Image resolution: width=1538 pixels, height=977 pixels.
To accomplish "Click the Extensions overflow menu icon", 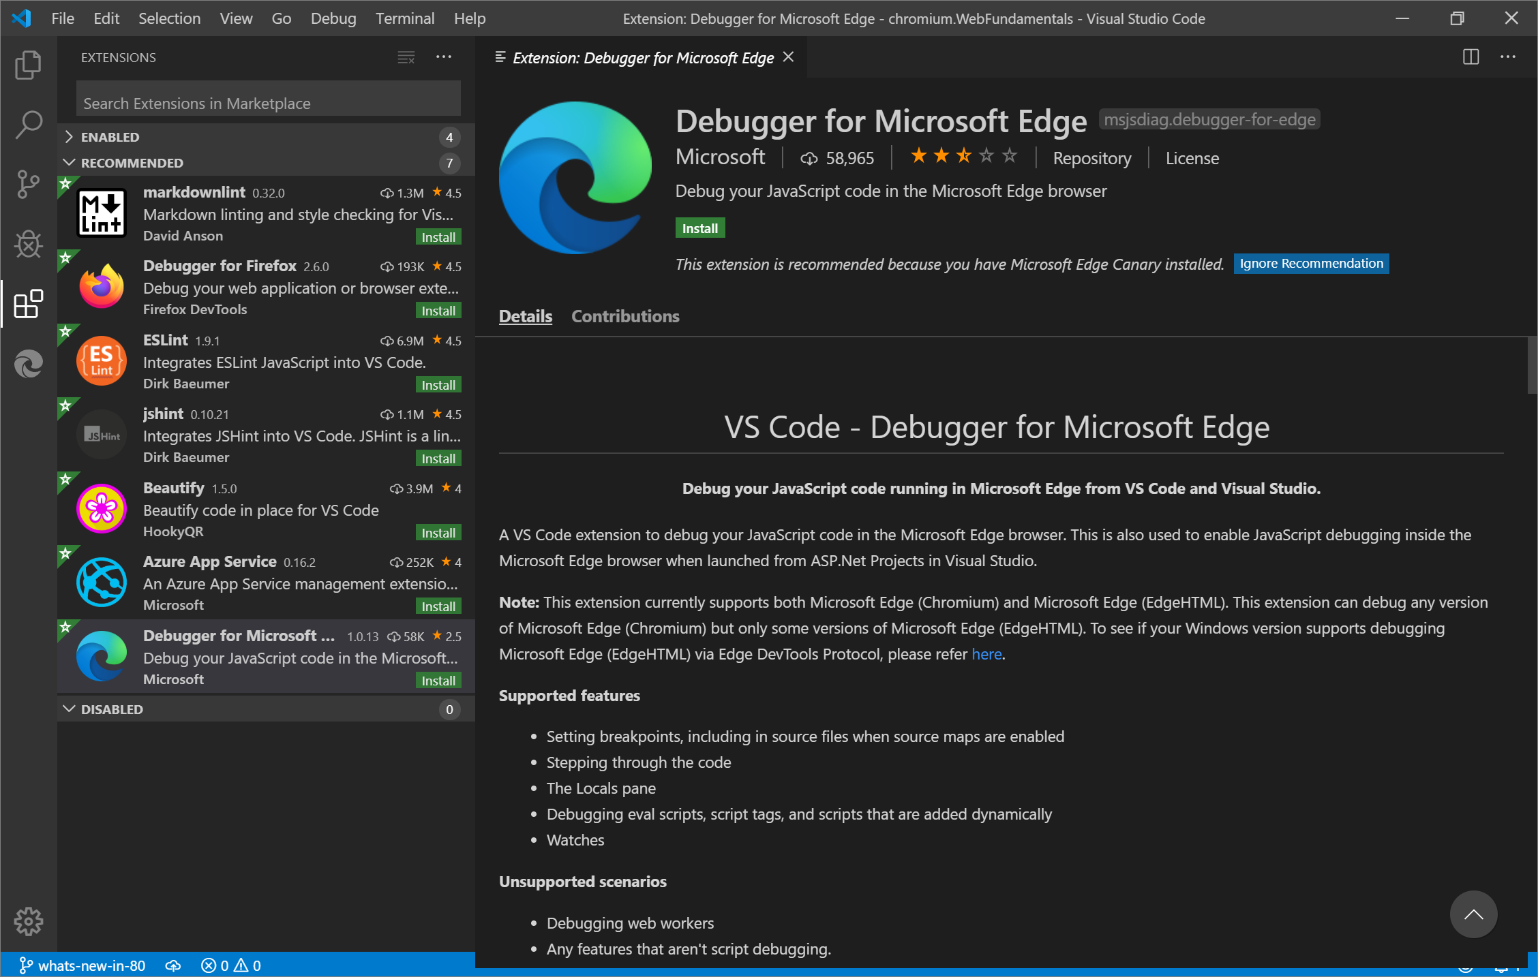I will point(444,56).
